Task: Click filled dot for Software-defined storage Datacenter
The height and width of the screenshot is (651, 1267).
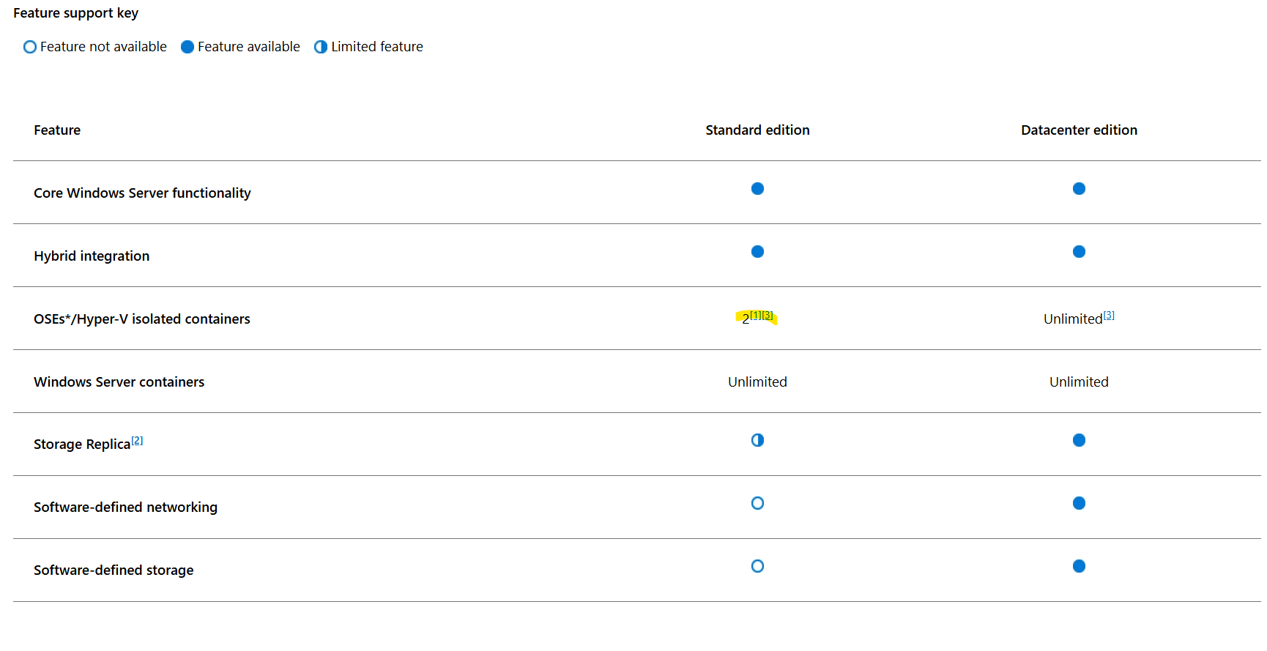Action: pos(1079,566)
